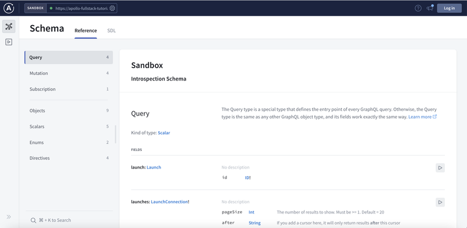Screen dimensions: 467x228
Task: Select Enums in the schema sidebar
Action: [69, 143]
